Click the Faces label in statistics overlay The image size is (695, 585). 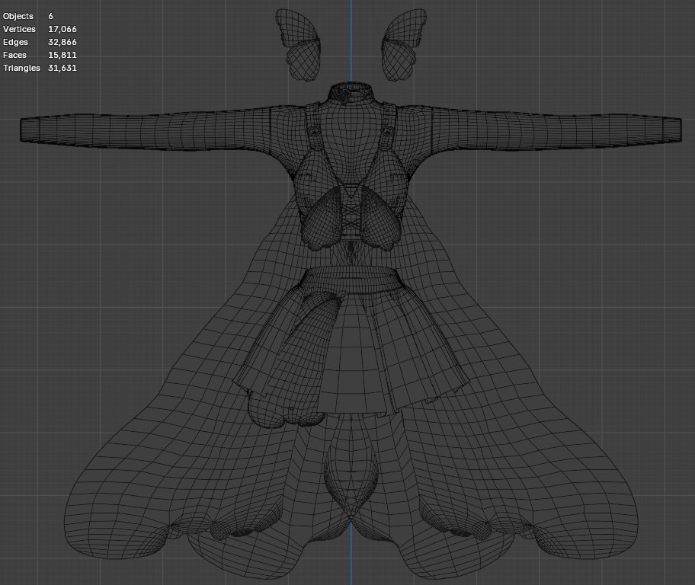14,55
